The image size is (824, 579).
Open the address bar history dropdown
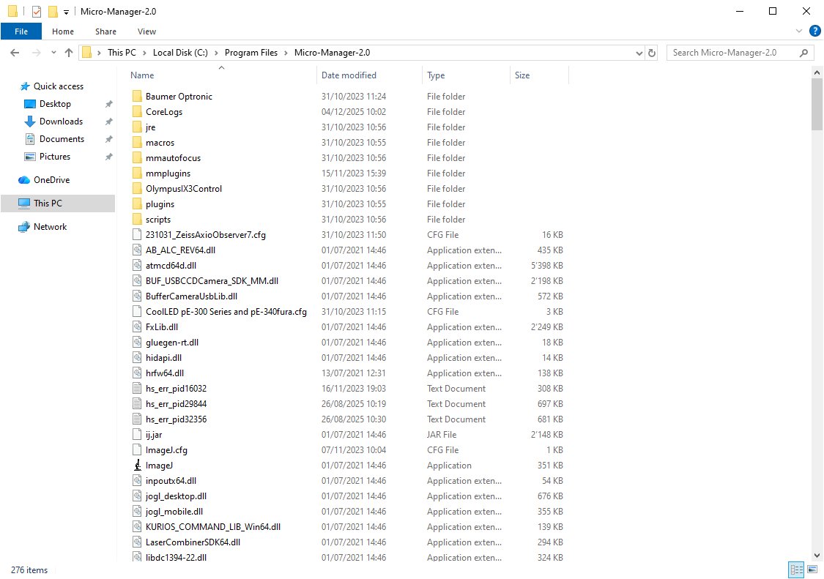pyautogui.click(x=639, y=53)
